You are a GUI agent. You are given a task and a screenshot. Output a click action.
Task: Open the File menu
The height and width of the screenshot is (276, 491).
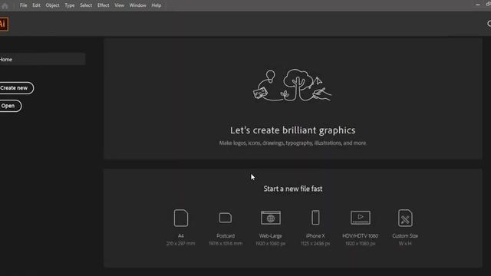[24, 5]
